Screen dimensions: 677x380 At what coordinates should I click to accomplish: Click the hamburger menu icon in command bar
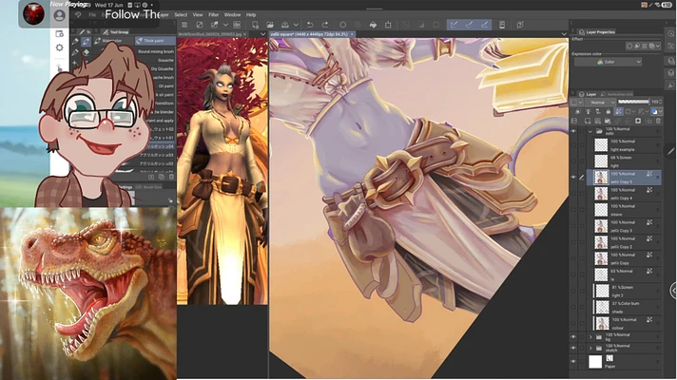coord(184,25)
